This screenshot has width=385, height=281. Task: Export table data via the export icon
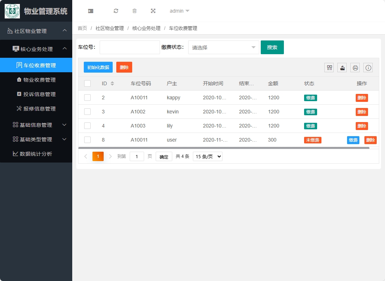pos(342,68)
